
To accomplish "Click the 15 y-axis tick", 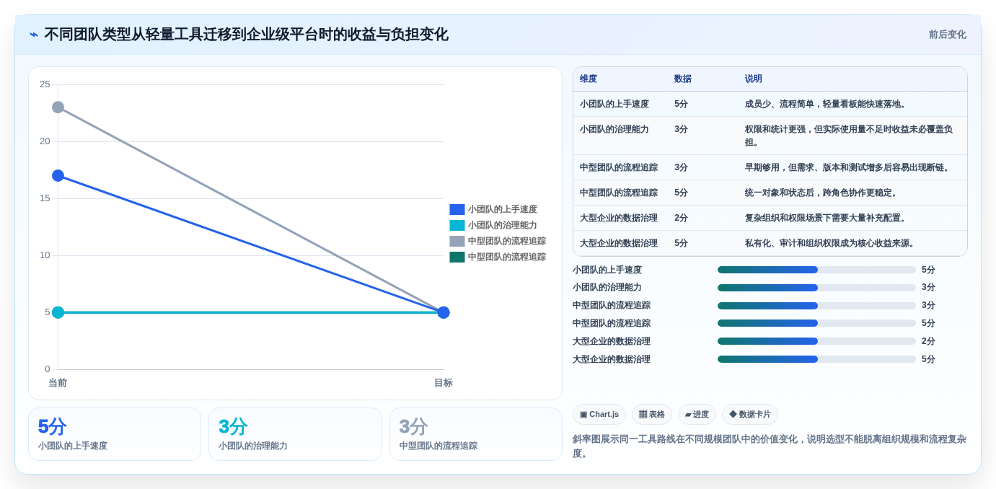I will click(45, 198).
